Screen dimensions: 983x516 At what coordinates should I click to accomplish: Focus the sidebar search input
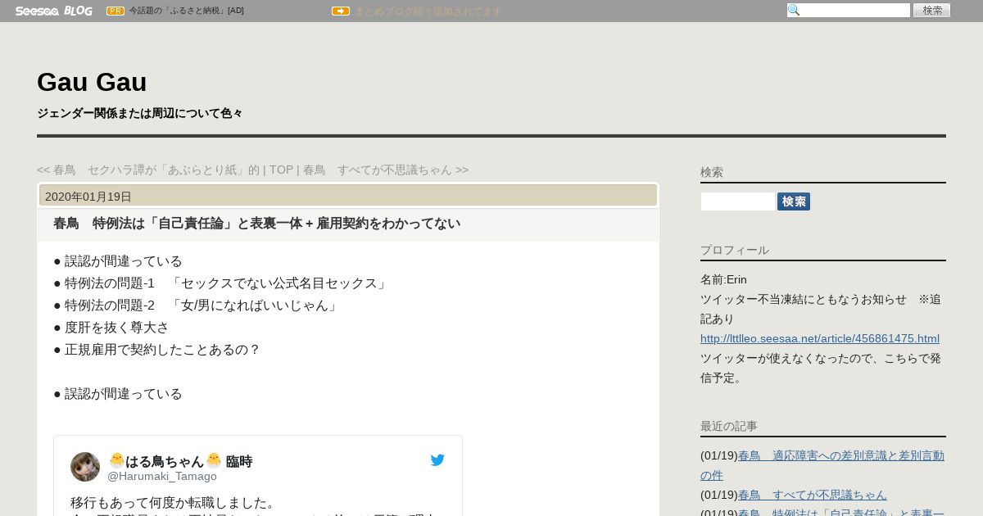click(x=737, y=201)
